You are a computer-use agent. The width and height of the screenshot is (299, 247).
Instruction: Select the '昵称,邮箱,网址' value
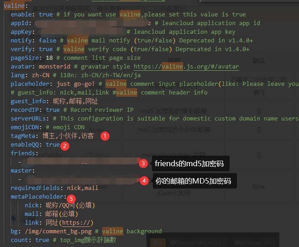75,101
